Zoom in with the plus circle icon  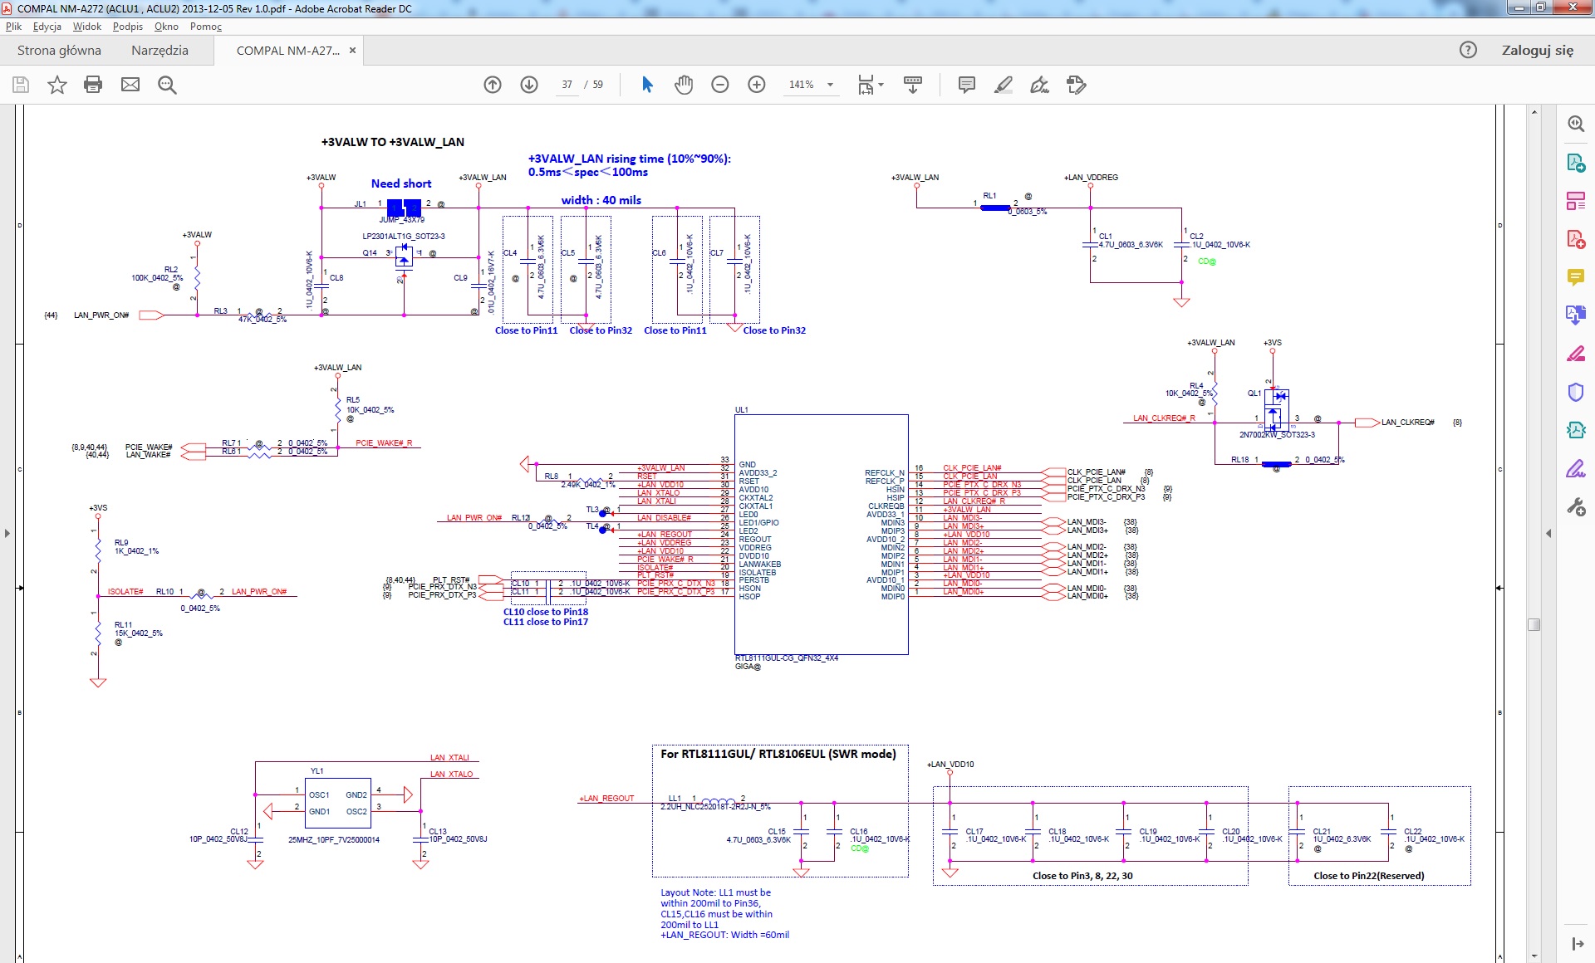(x=757, y=85)
